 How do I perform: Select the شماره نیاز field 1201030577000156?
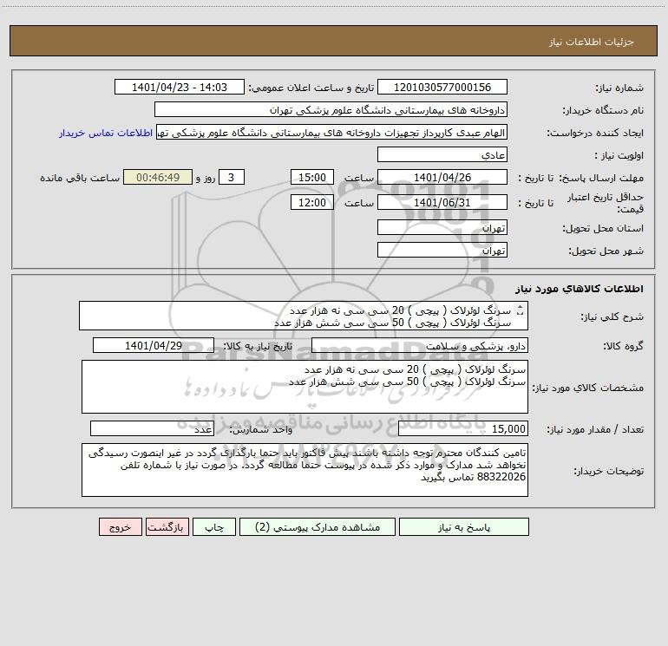442,87
